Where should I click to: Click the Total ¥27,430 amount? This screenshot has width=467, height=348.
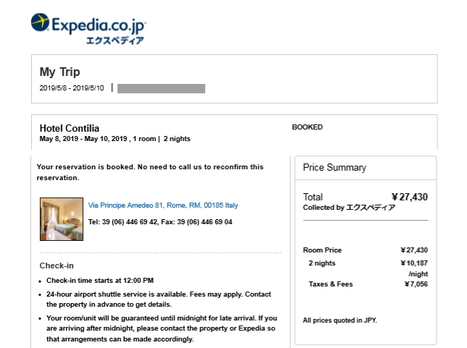(410, 197)
